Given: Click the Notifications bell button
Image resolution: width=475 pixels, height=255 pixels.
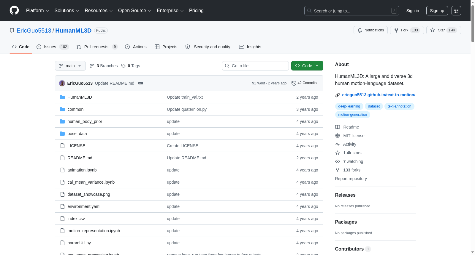Looking at the screenshot, I should [370, 30].
